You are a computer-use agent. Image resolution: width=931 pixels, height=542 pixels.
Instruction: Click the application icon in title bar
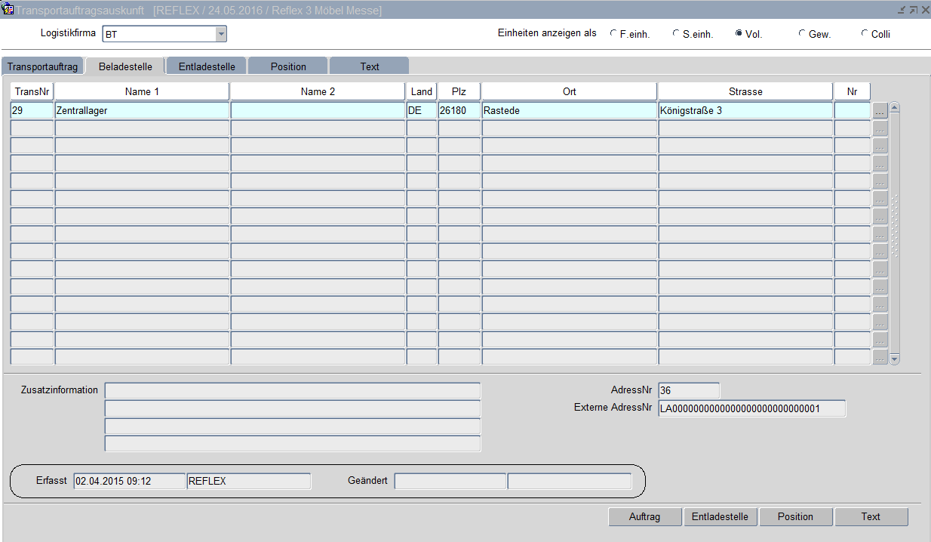[x=8, y=10]
